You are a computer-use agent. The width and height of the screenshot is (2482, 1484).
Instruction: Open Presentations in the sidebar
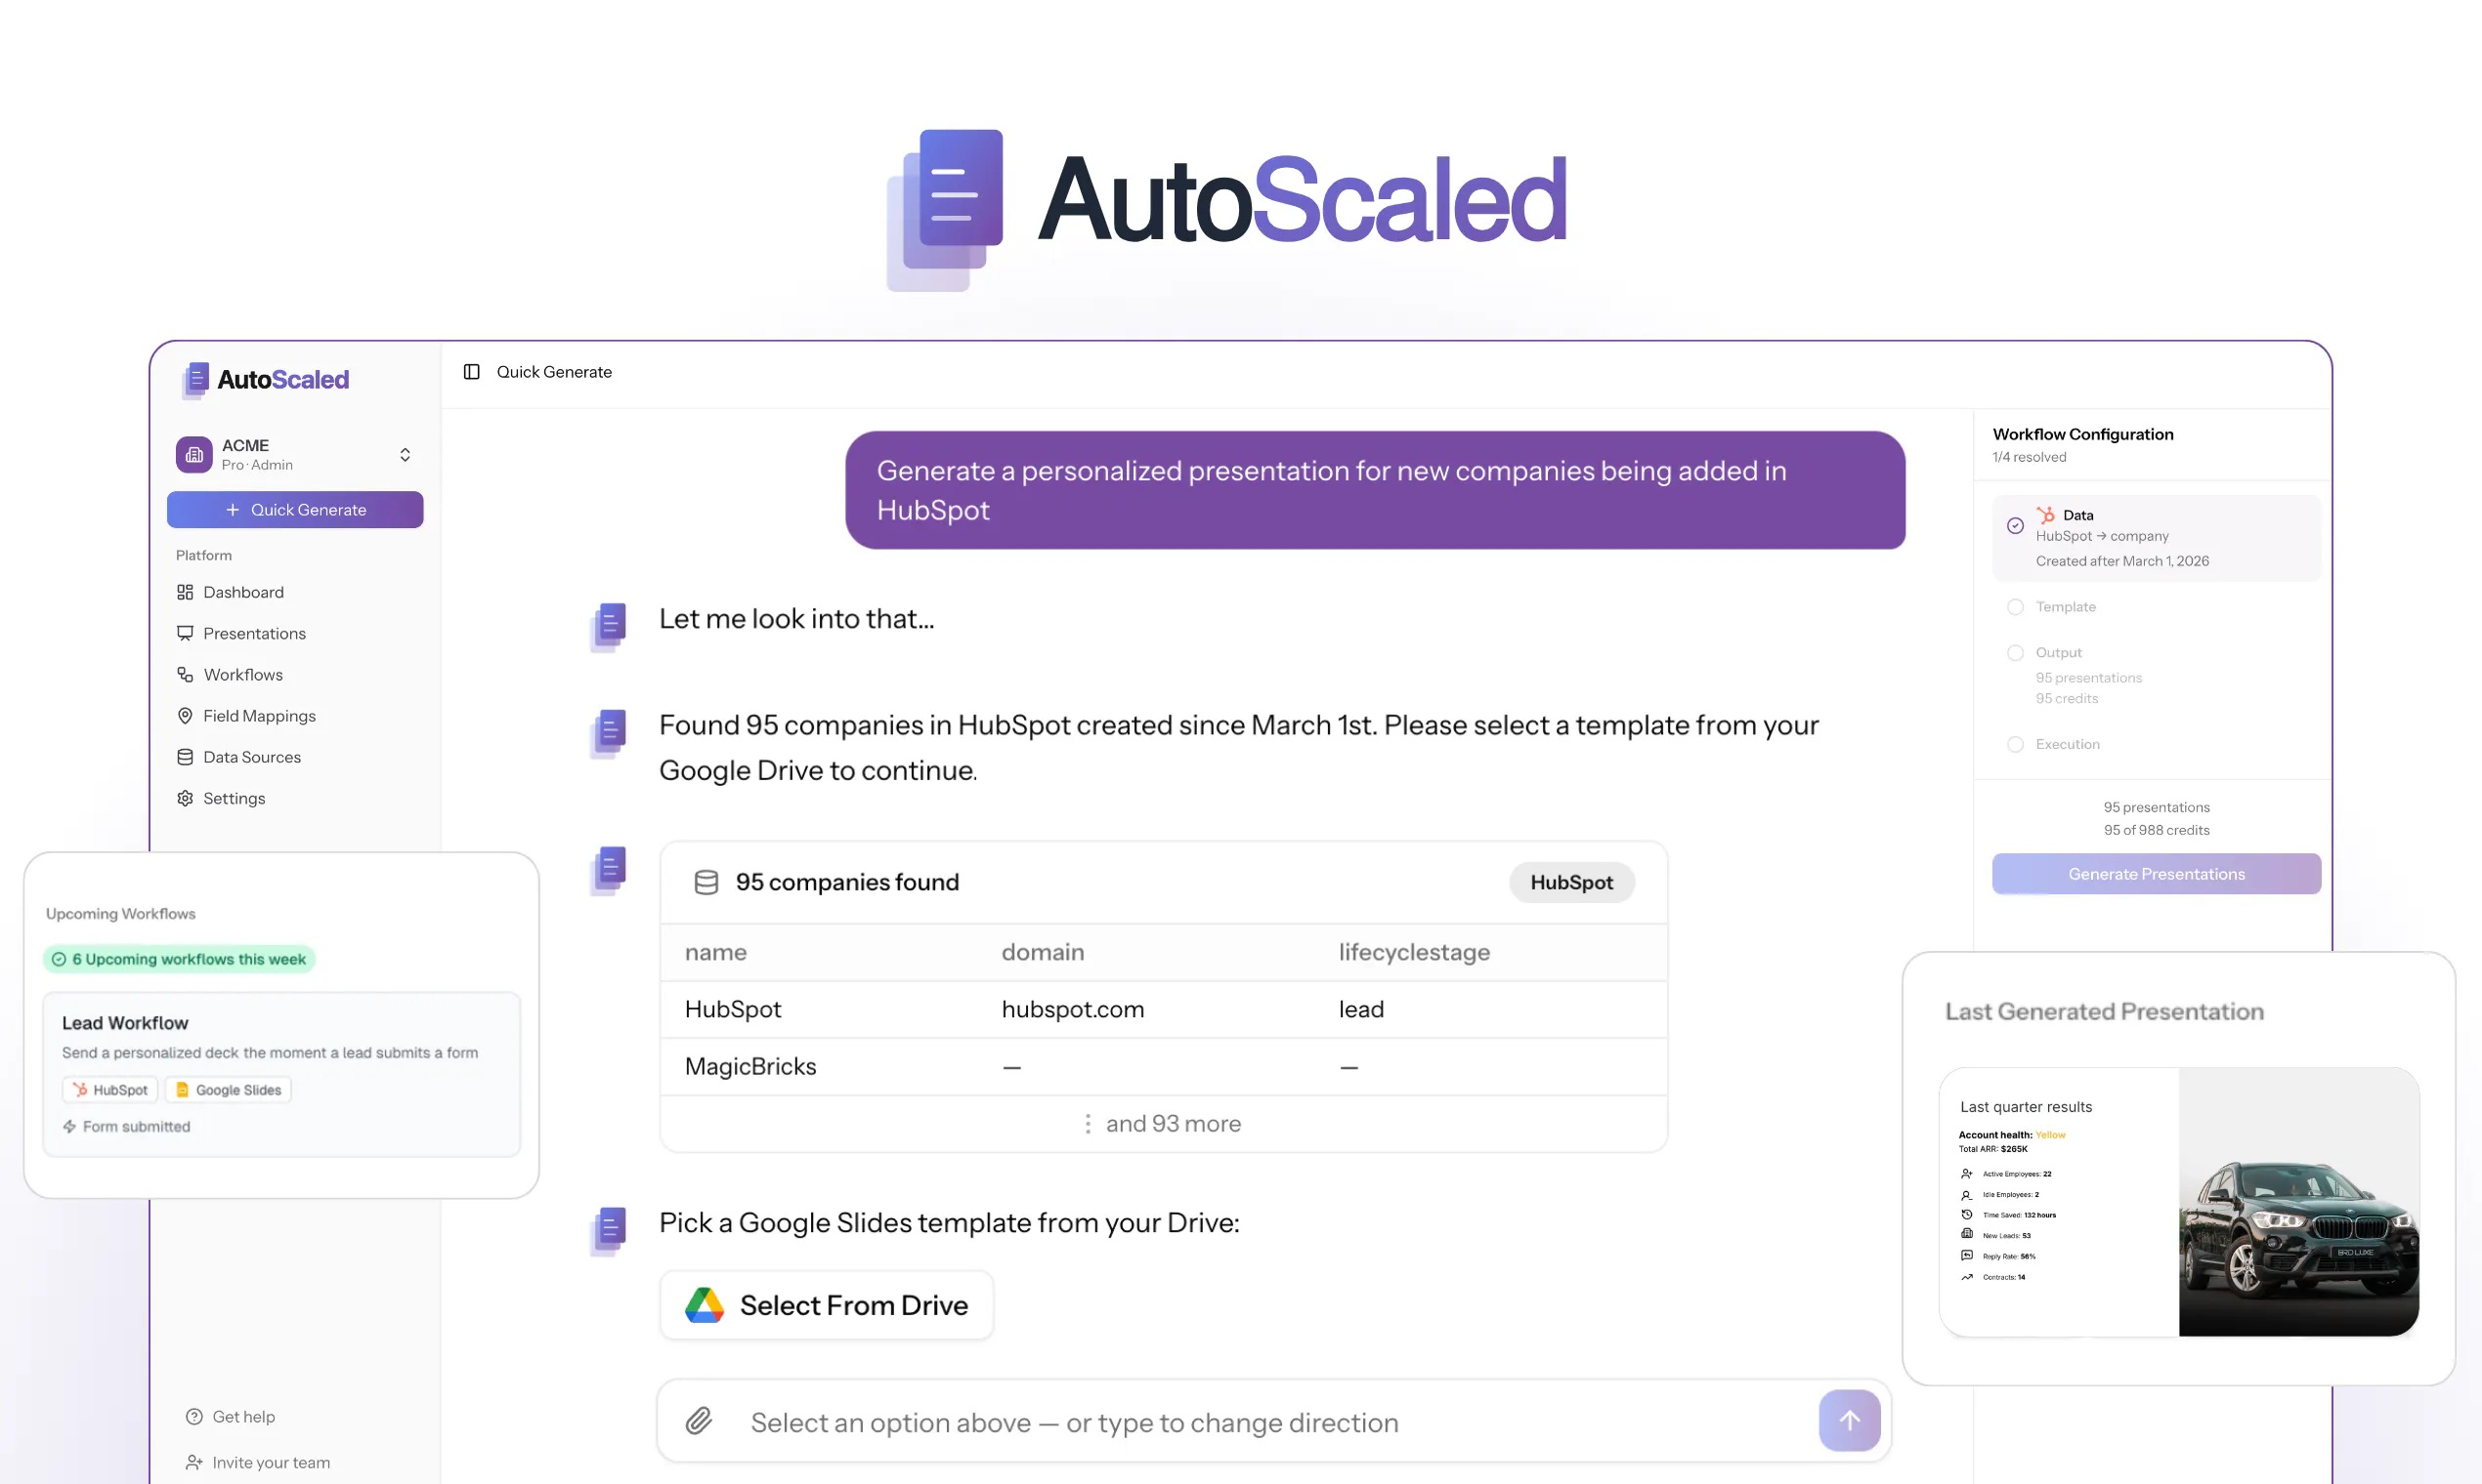pyautogui.click(x=254, y=634)
